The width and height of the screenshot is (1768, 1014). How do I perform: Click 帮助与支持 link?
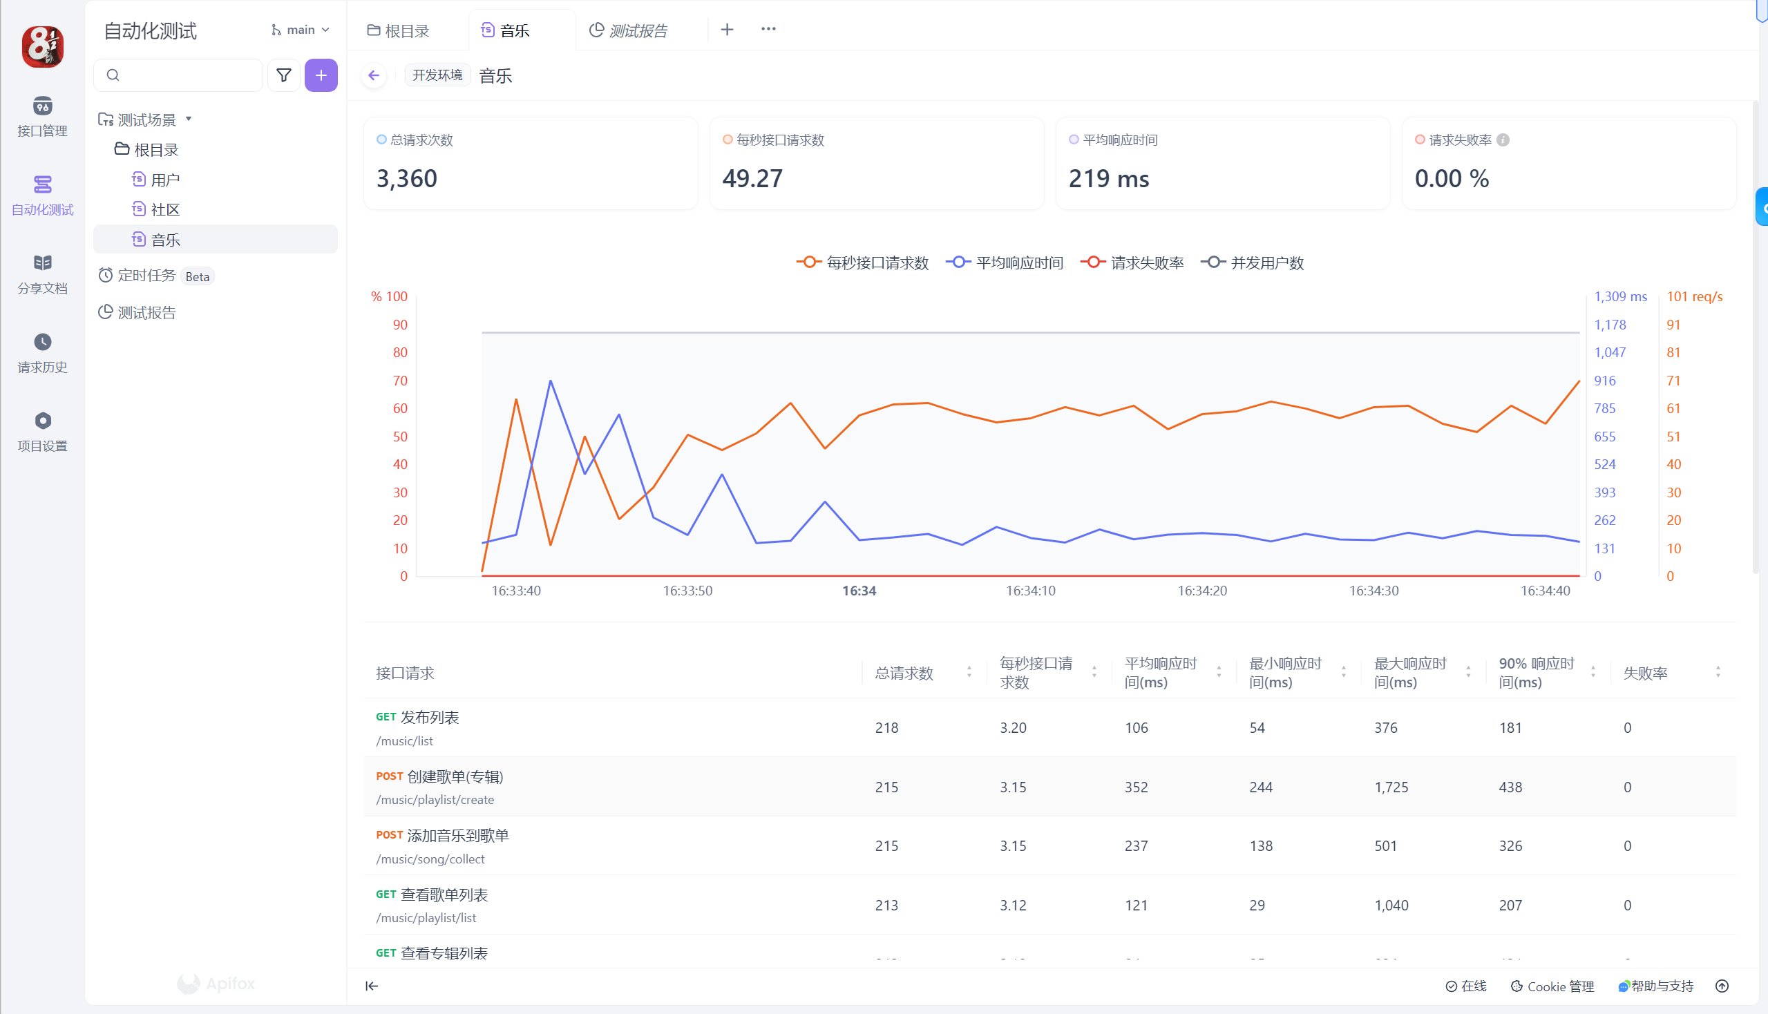1655,986
